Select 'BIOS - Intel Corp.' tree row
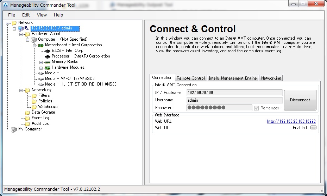Screen dimensions: 327x196 click(x=68, y=50)
